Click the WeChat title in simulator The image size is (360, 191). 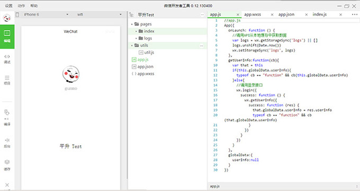[x=70, y=32]
